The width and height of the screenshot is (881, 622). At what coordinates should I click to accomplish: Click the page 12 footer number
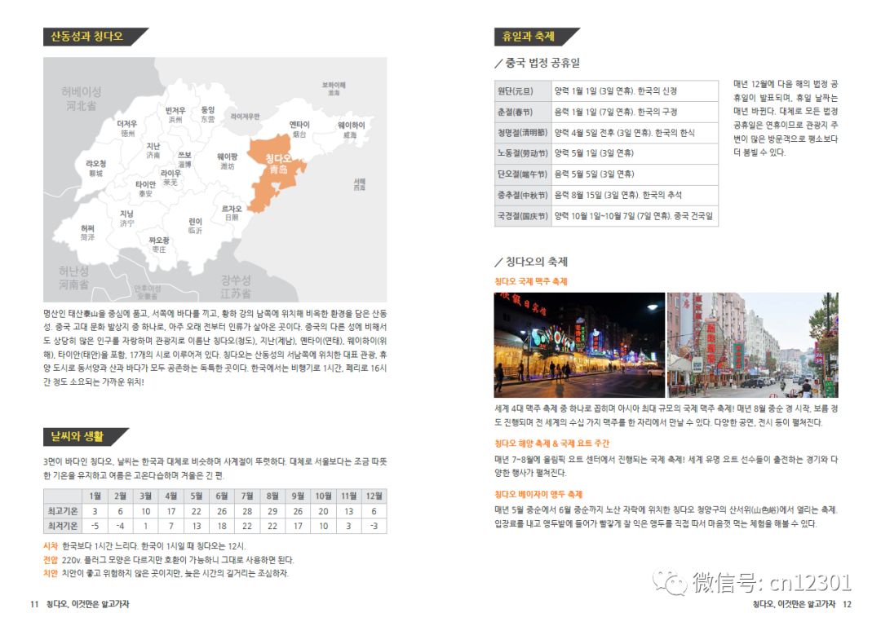(x=847, y=604)
